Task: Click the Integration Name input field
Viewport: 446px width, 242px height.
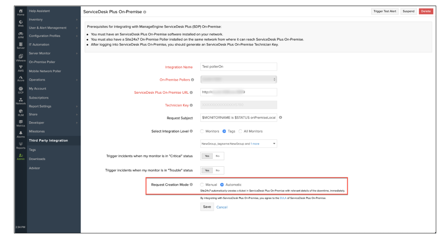Action: (239, 67)
